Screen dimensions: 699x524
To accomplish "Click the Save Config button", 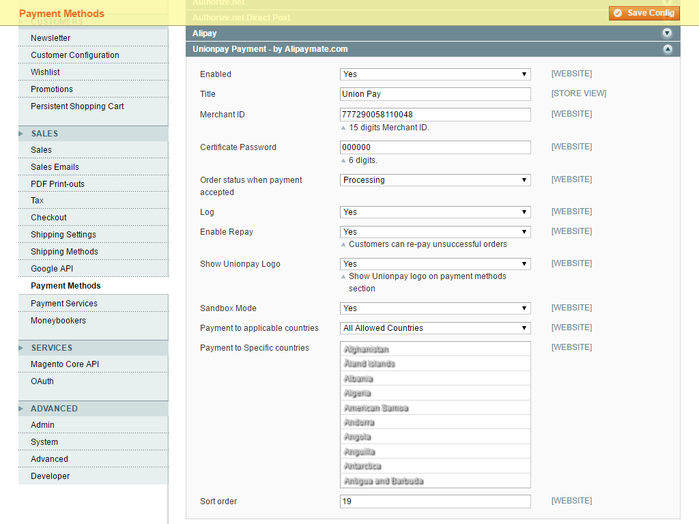I will click(x=644, y=13).
